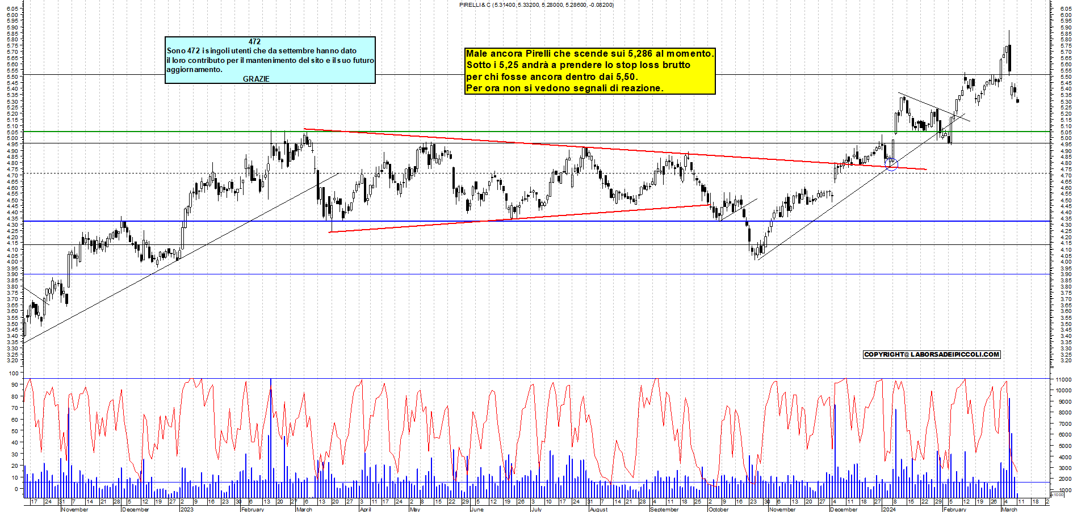Click the 'GRAZIE' text in the cyan box
Image resolution: width=1073 pixels, height=512 pixels.
[x=256, y=79]
